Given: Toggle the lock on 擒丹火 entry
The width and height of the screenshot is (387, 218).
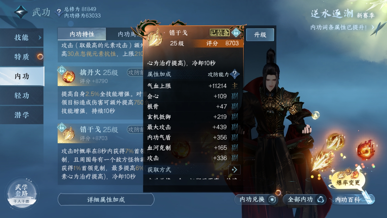Looking at the screenshot, I should [x=62, y=70].
